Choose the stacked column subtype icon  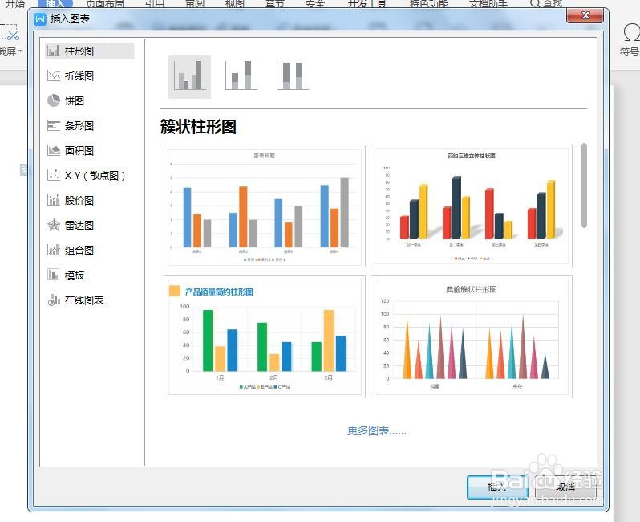[241, 75]
